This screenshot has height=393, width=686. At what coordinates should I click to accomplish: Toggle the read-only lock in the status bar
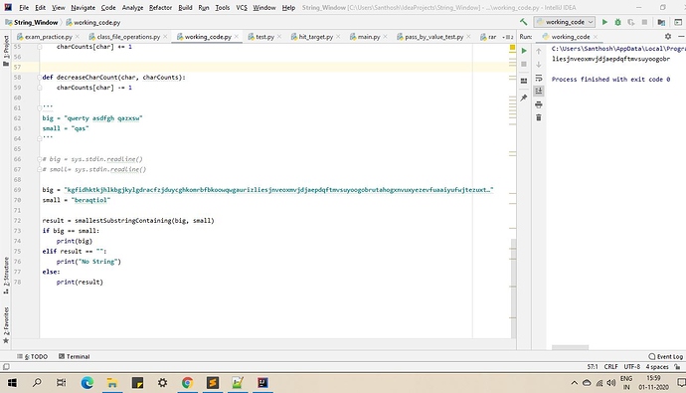coord(677,367)
